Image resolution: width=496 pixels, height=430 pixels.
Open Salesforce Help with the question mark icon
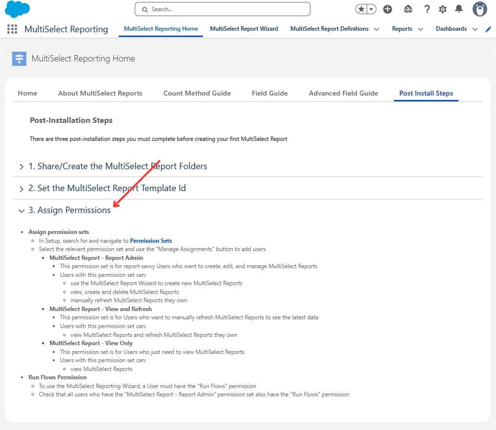[427, 9]
